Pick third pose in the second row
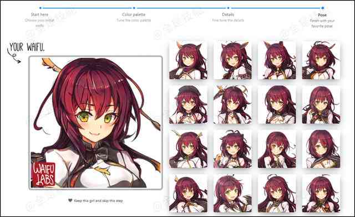The width and height of the screenshot is (355, 217). 277,104
